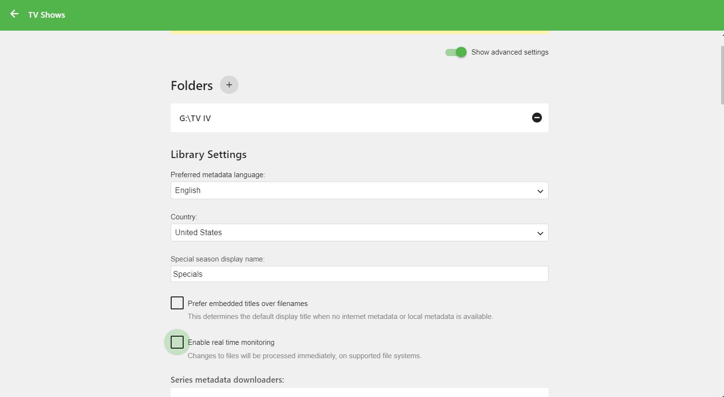Click the chevron arrow beside United States
The height and width of the screenshot is (397, 724).
(x=540, y=233)
